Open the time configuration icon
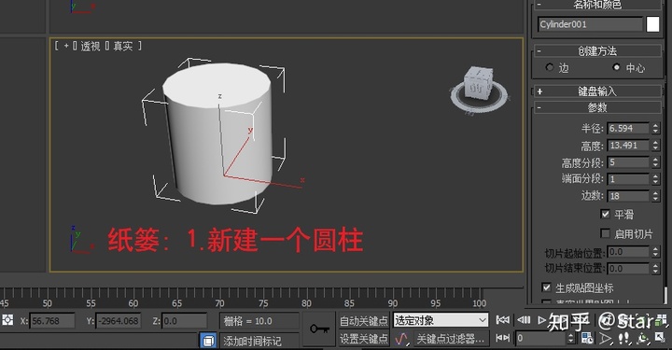Screen dimensions: 672x350 coord(587,338)
